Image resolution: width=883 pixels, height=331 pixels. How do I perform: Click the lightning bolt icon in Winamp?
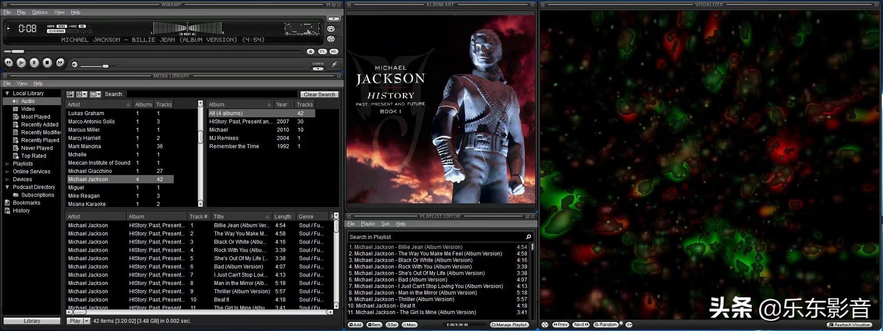click(x=334, y=64)
